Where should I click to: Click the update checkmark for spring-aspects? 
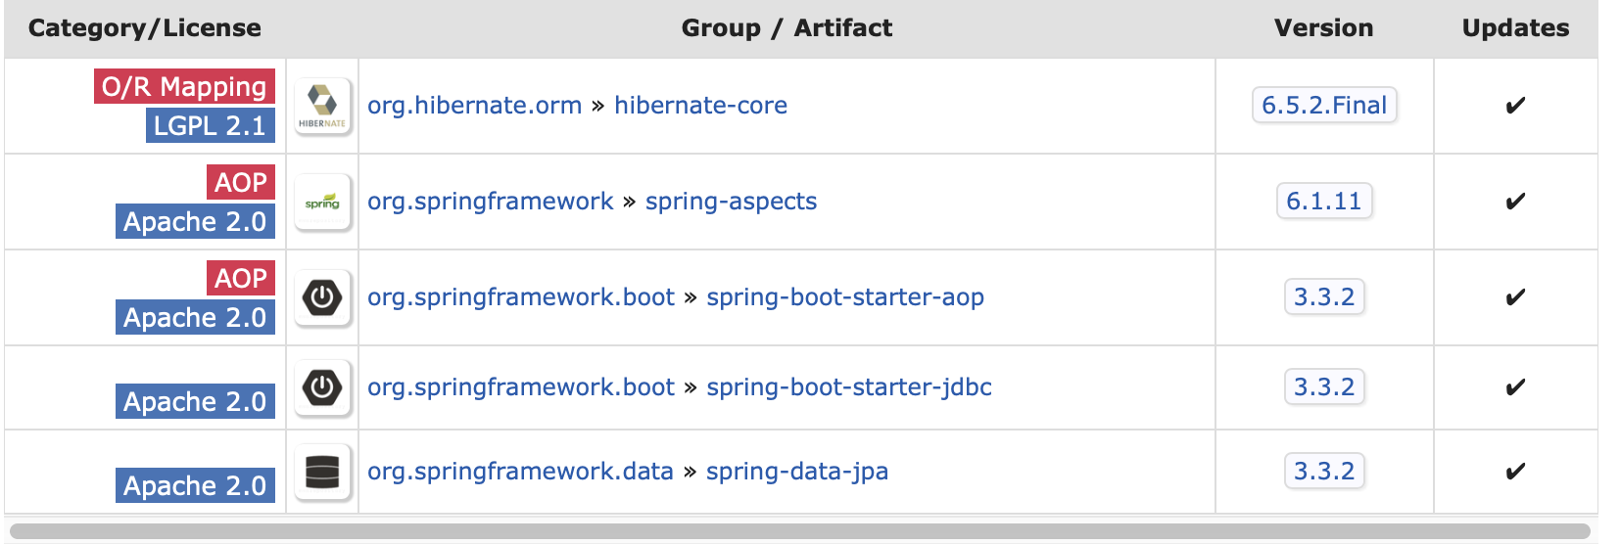pos(1515,202)
